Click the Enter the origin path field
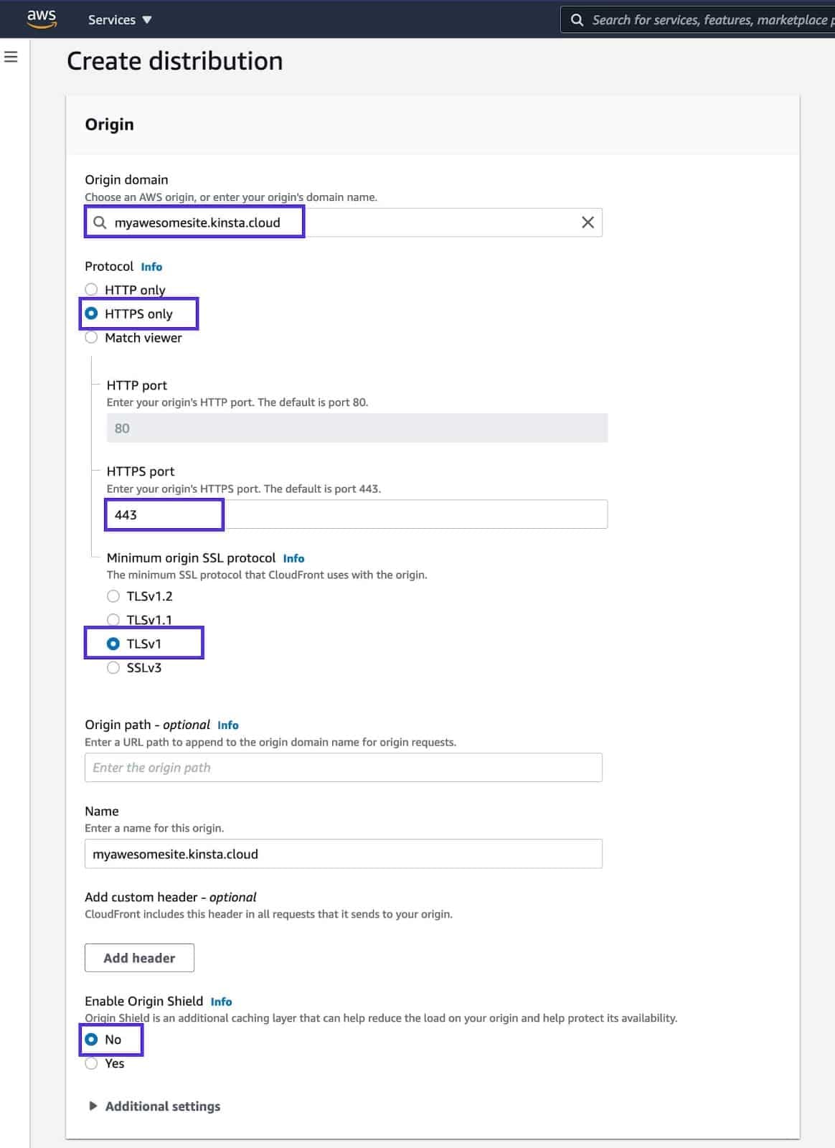835x1148 pixels. click(x=343, y=767)
